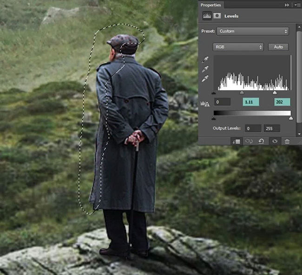The width and height of the screenshot is (302, 275).
Task: Click the output white slider handle
Action: tap(291, 118)
